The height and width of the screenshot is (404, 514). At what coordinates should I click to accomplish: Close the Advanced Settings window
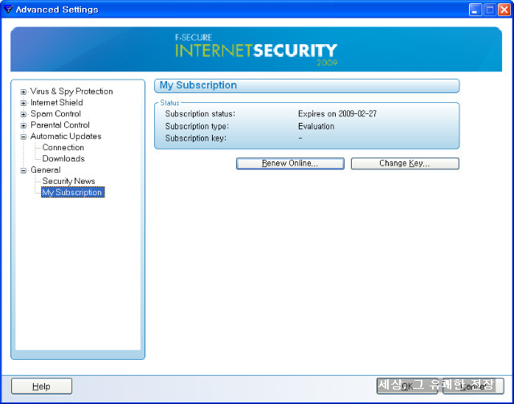504,10
